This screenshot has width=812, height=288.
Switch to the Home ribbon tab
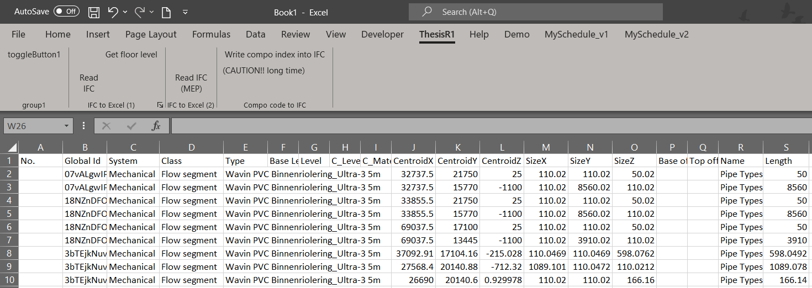pyautogui.click(x=58, y=34)
